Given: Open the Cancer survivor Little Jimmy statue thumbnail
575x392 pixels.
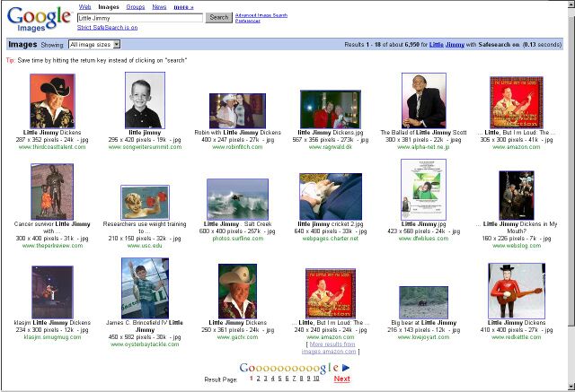Looking at the screenshot, I should (x=52, y=191).
